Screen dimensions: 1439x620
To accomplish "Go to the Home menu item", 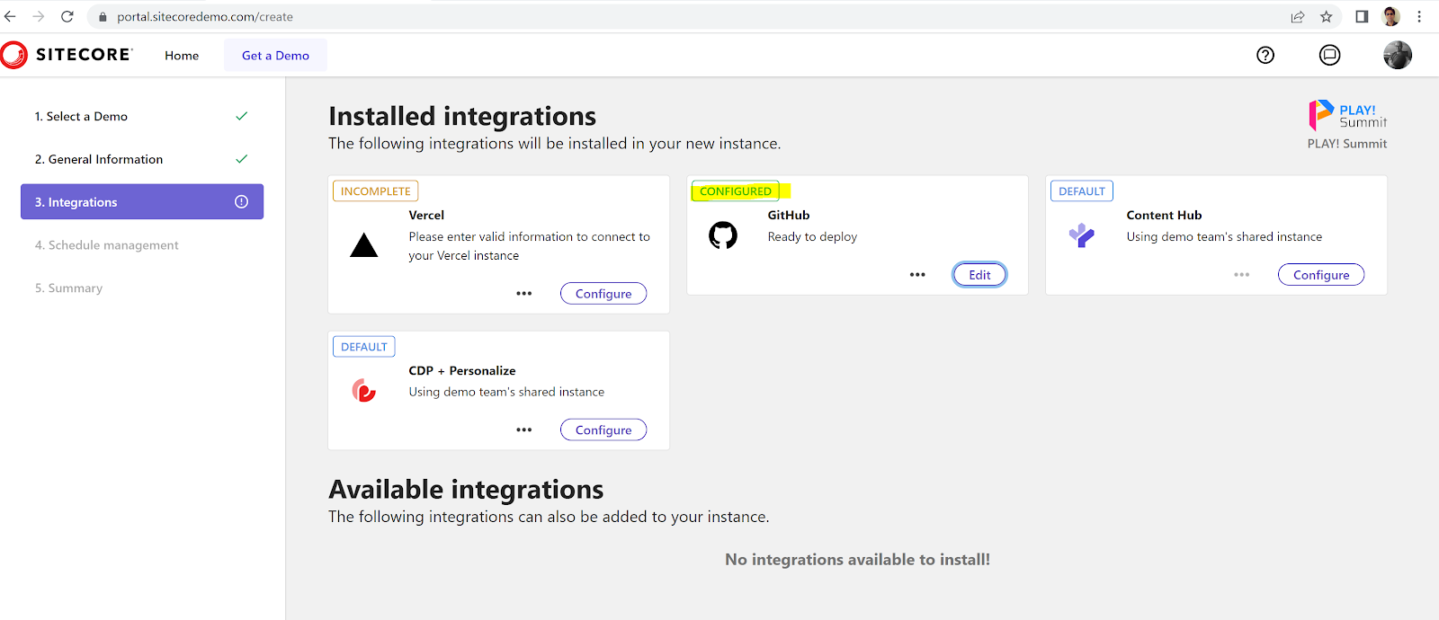I will [182, 56].
